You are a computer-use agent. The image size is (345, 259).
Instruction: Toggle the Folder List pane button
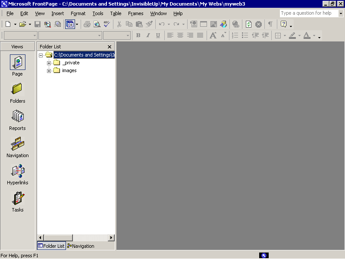click(70, 24)
